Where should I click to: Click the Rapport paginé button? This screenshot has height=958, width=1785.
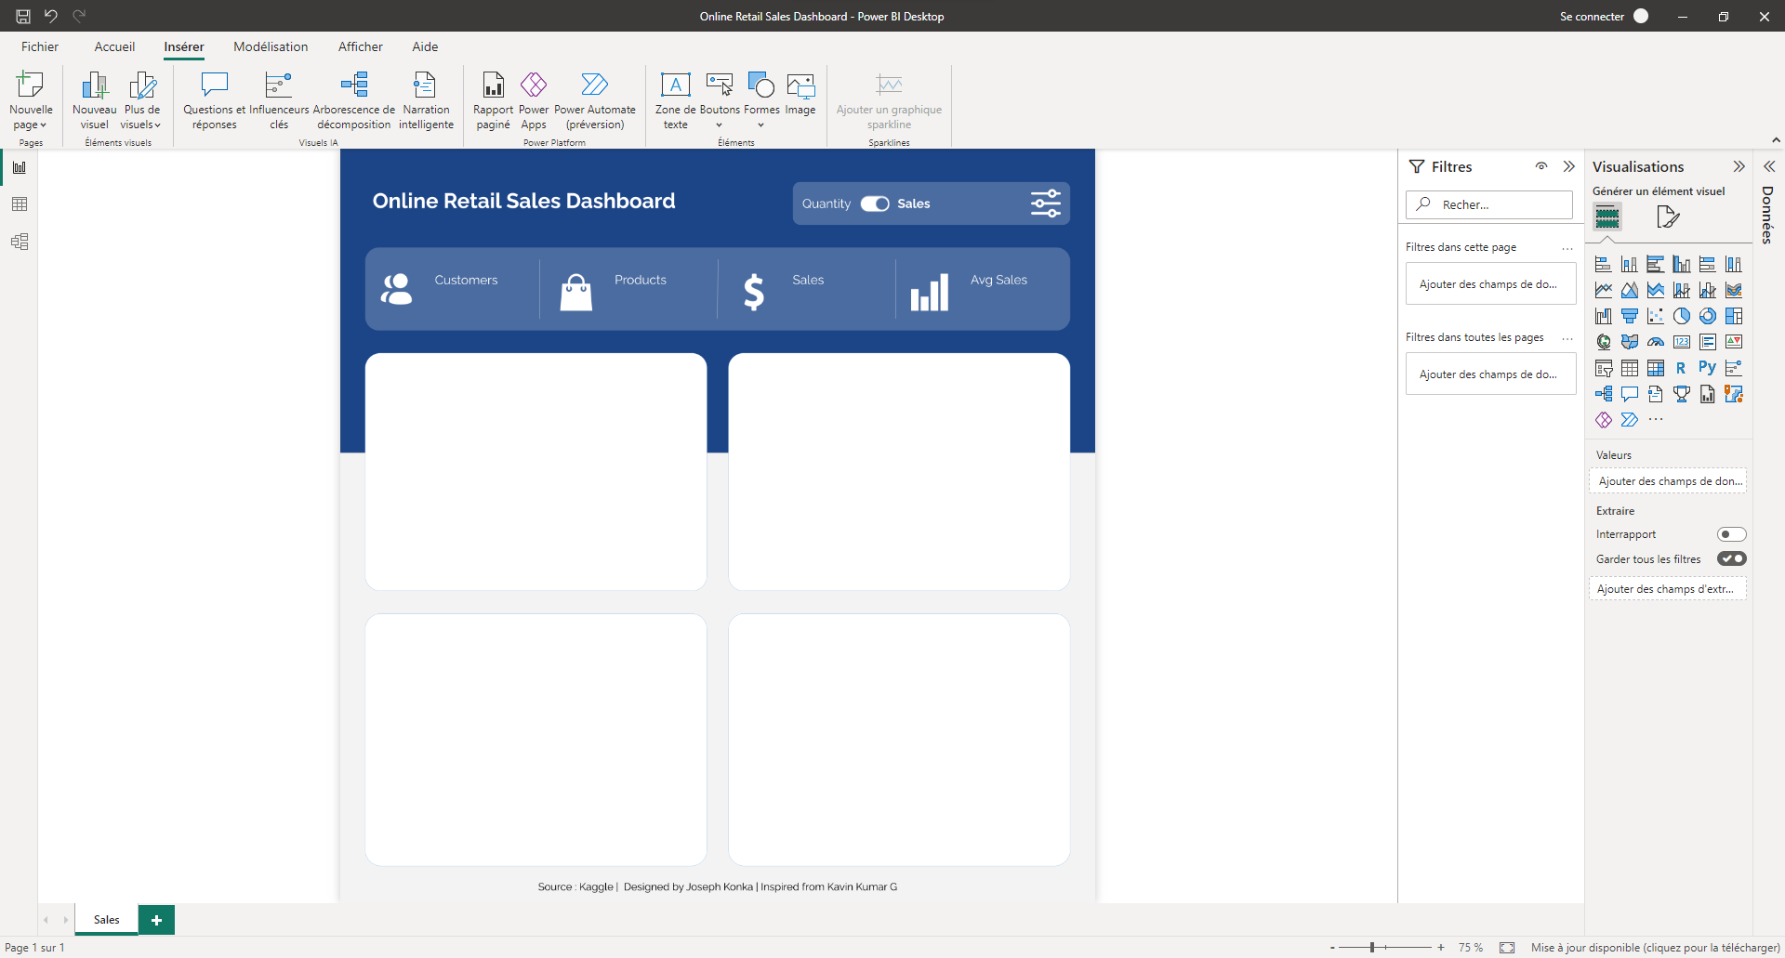[493, 101]
